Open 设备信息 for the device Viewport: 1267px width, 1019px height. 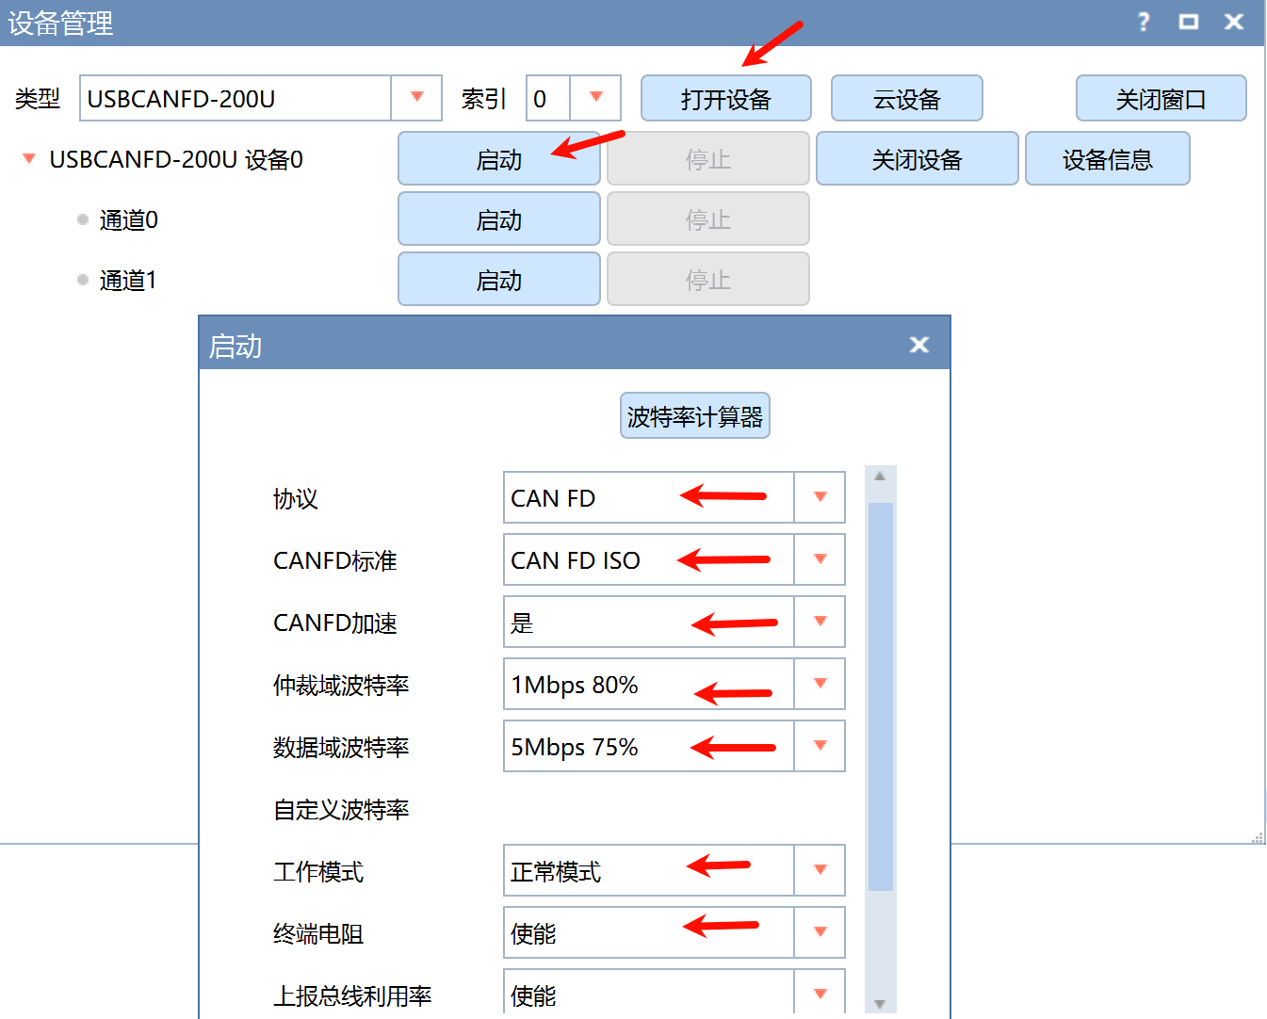click(1108, 158)
